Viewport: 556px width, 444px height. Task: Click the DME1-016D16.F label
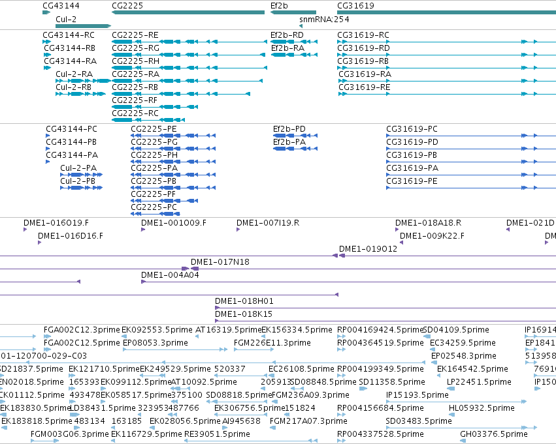(x=71, y=236)
